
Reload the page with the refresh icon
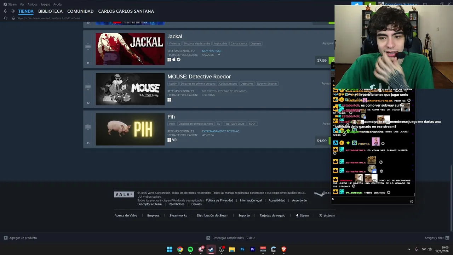tap(5, 18)
